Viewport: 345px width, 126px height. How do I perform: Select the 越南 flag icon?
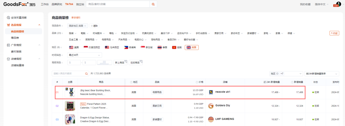pyautogui.click(x=174, y=47)
